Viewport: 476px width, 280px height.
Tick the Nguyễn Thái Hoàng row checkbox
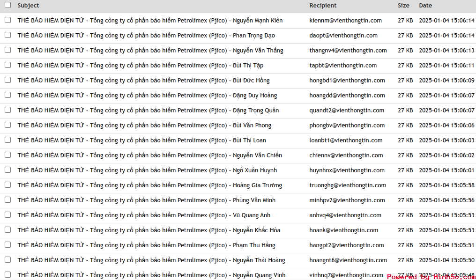tap(7, 260)
